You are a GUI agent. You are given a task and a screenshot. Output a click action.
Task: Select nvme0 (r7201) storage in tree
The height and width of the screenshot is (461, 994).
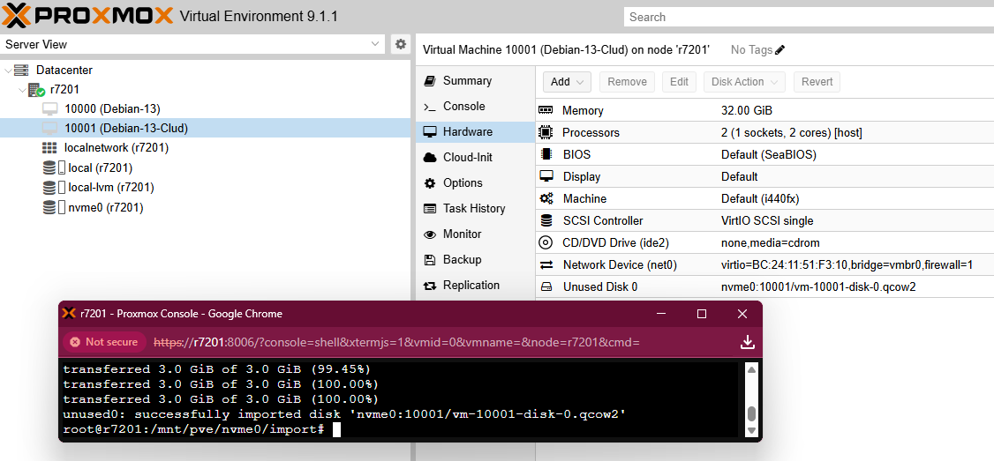coord(105,207)
